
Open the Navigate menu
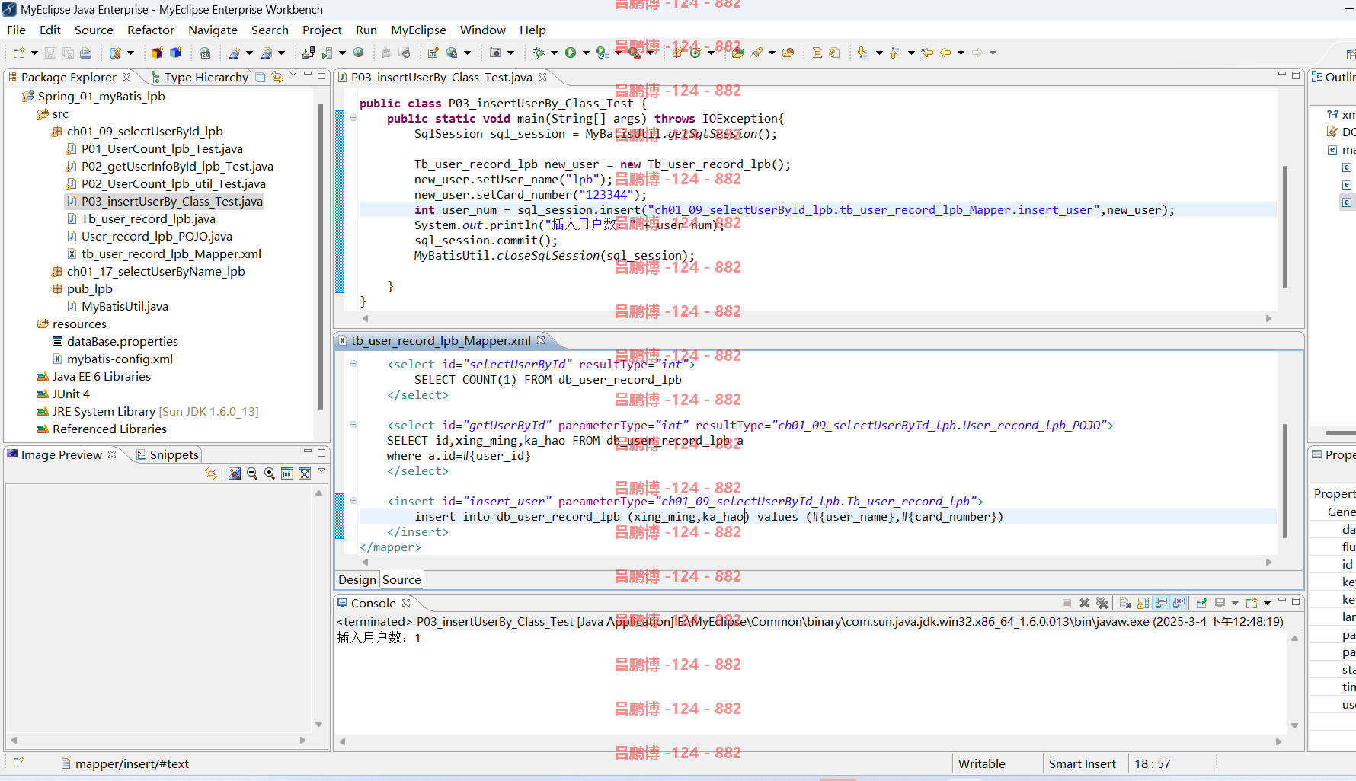click(213, 30)
